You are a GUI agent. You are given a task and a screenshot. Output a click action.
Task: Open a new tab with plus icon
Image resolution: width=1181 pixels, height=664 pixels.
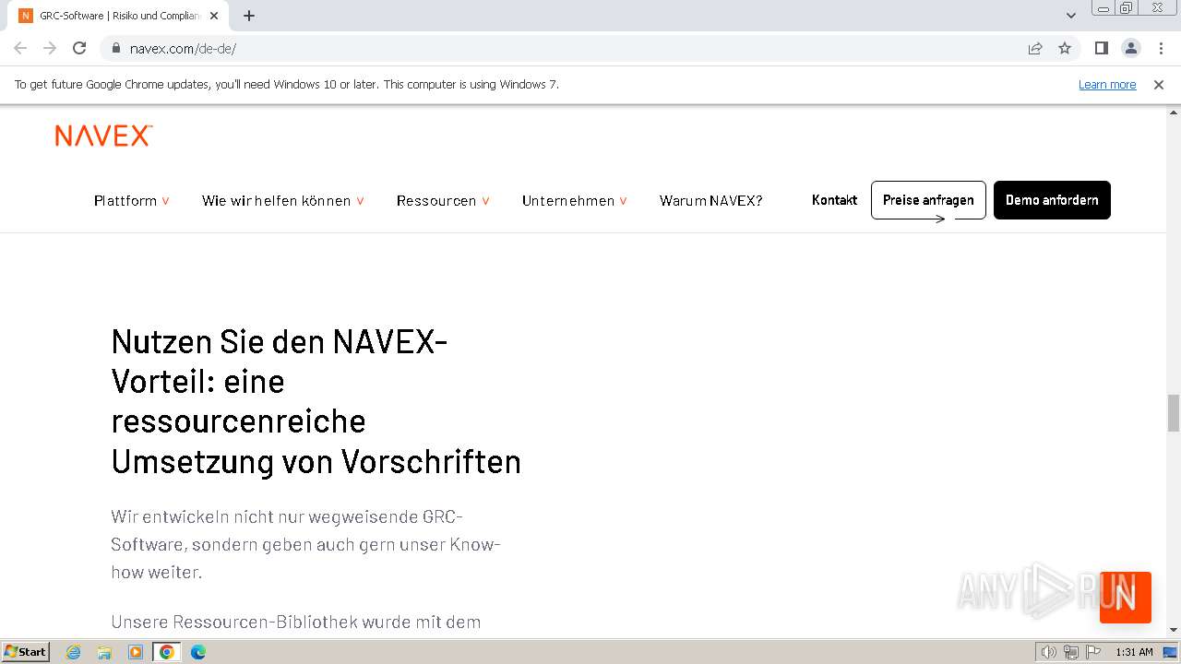click(x=249, y=16)
